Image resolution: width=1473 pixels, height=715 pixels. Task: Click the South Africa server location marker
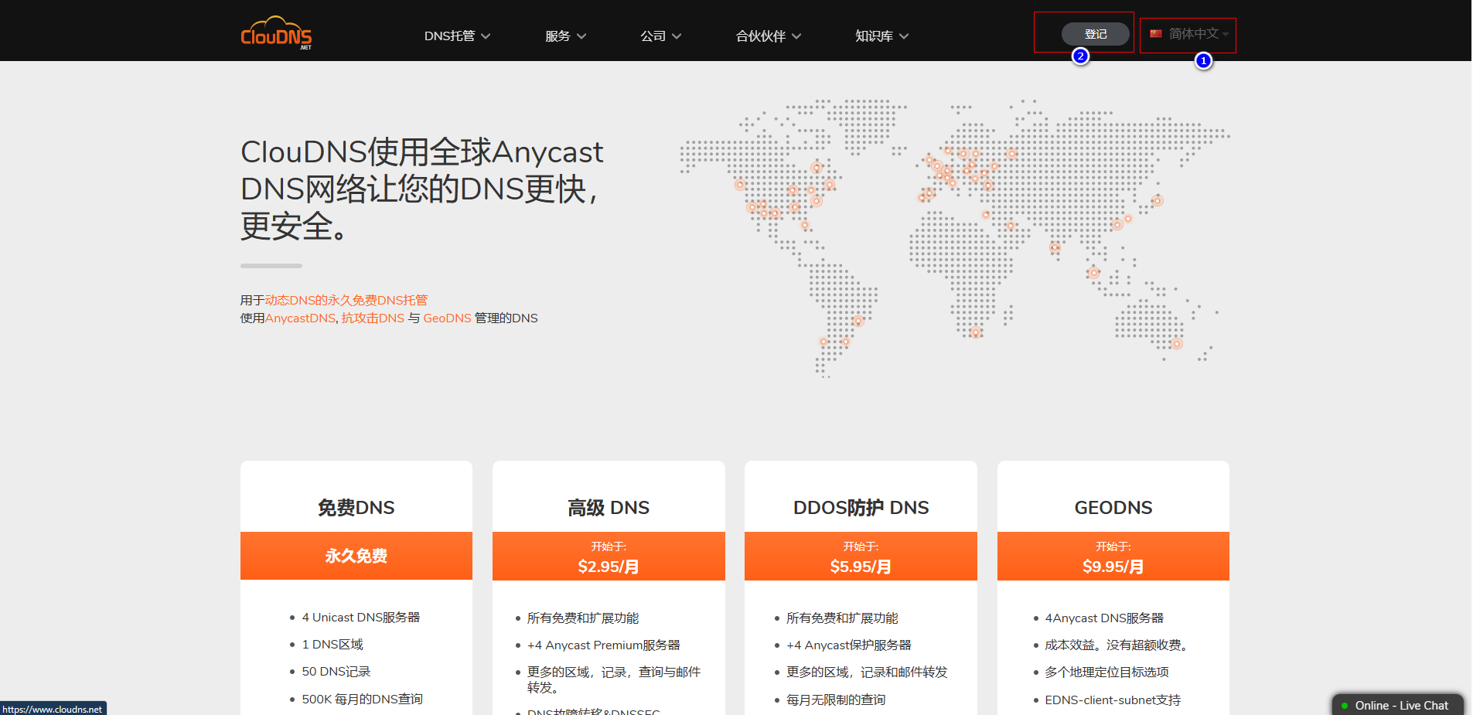(976, 332)
